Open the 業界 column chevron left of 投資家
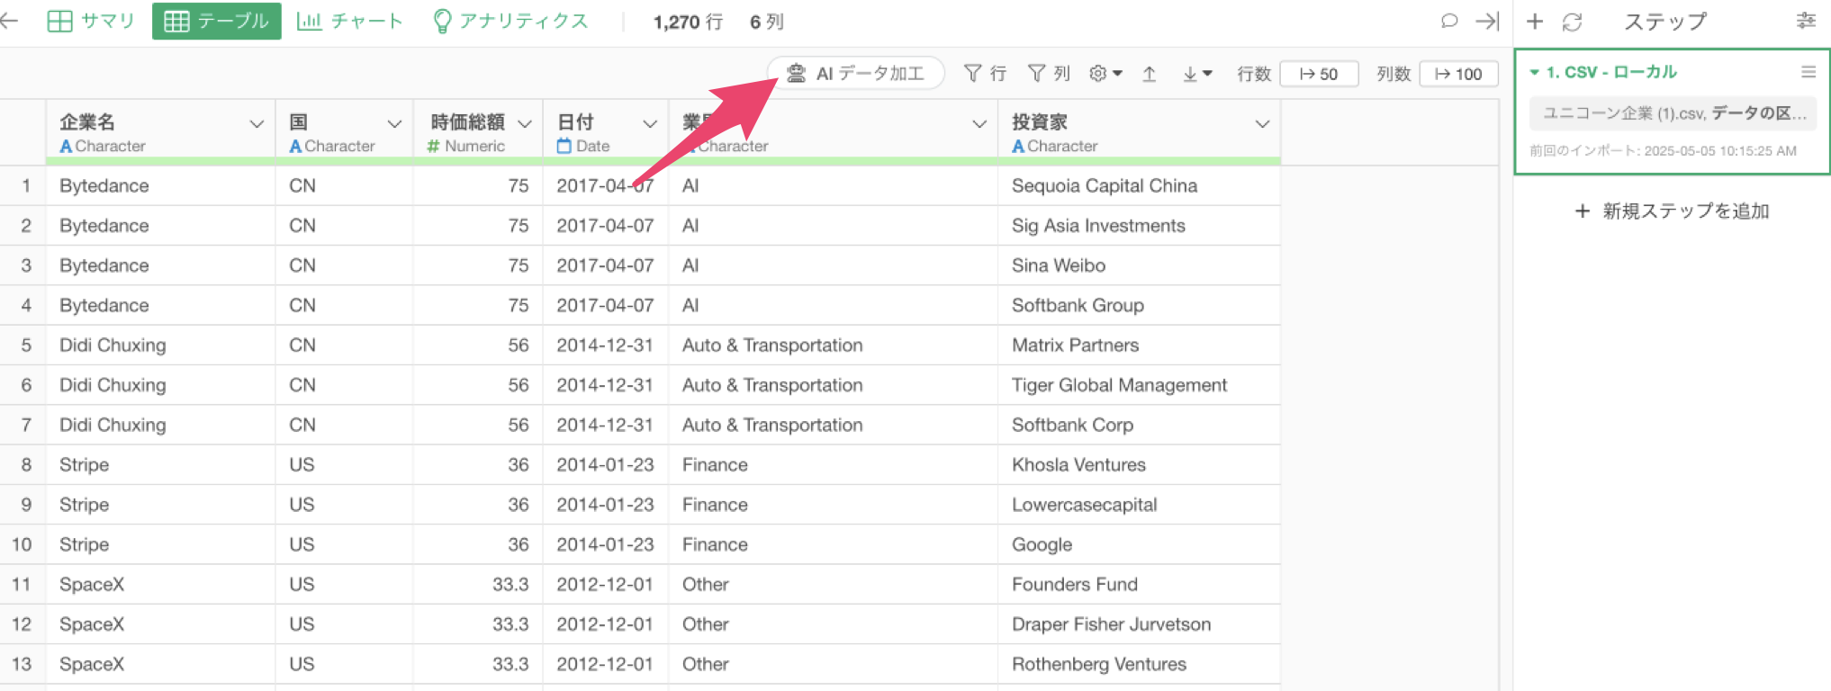The image size is (1831, 691). tap(979, 123)
